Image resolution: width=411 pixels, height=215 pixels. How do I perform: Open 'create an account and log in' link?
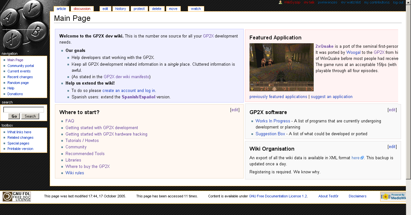point(129,91)
